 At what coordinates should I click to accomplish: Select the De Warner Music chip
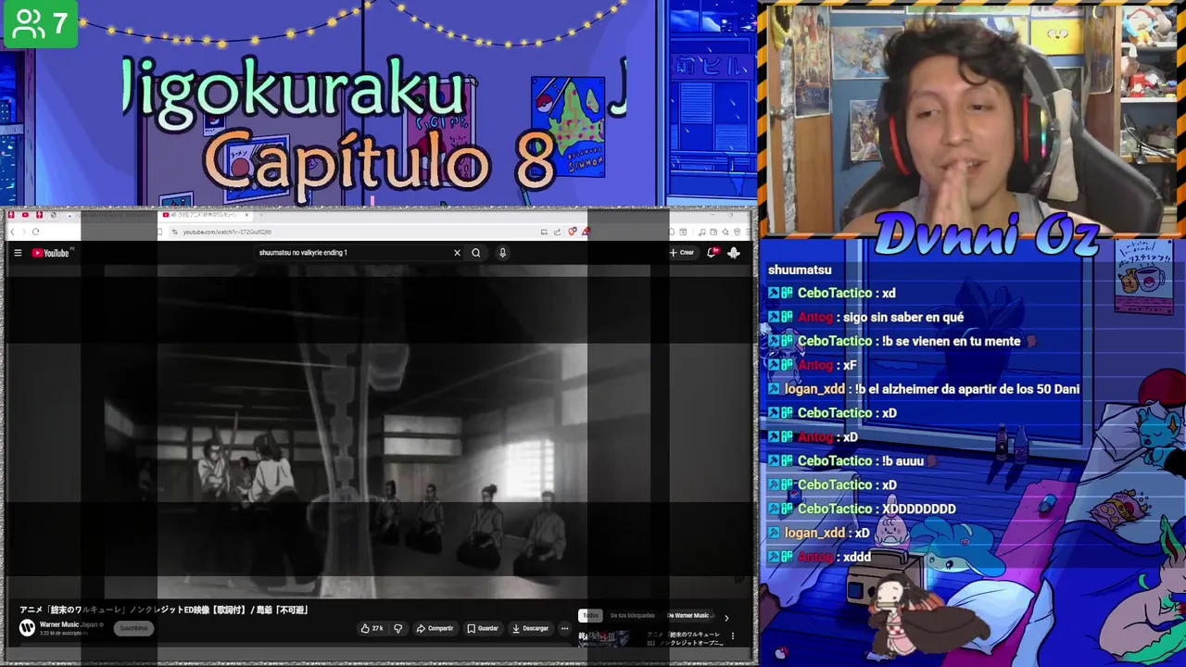[x=690, y=615]
